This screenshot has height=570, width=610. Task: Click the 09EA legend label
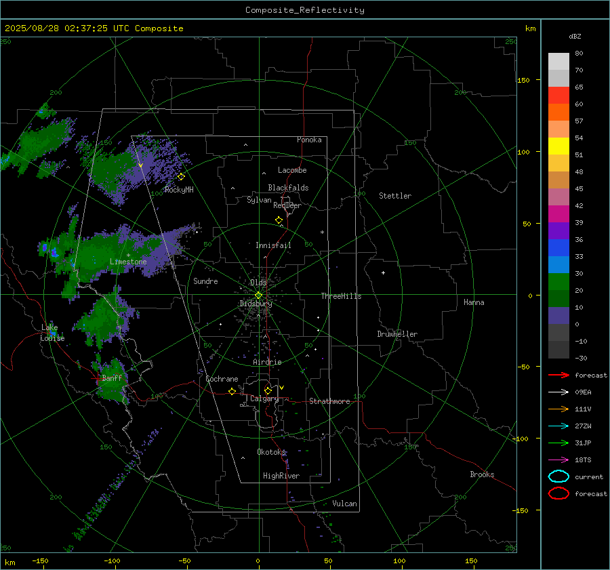click(x=583, y=392)
